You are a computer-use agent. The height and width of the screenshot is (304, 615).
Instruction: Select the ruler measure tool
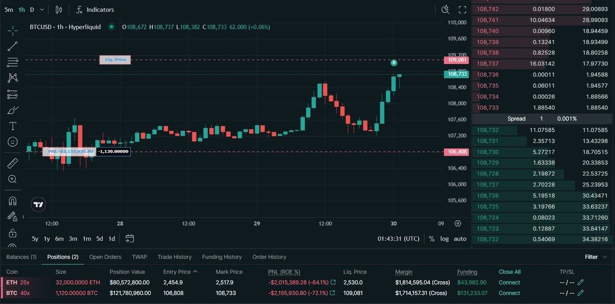click(x=12, y=163)
